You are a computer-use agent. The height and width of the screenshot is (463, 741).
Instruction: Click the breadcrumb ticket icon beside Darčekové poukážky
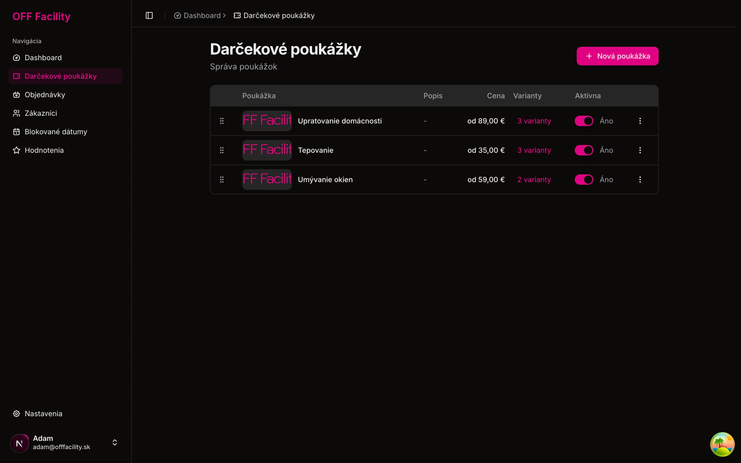click(x=237, y=15)
